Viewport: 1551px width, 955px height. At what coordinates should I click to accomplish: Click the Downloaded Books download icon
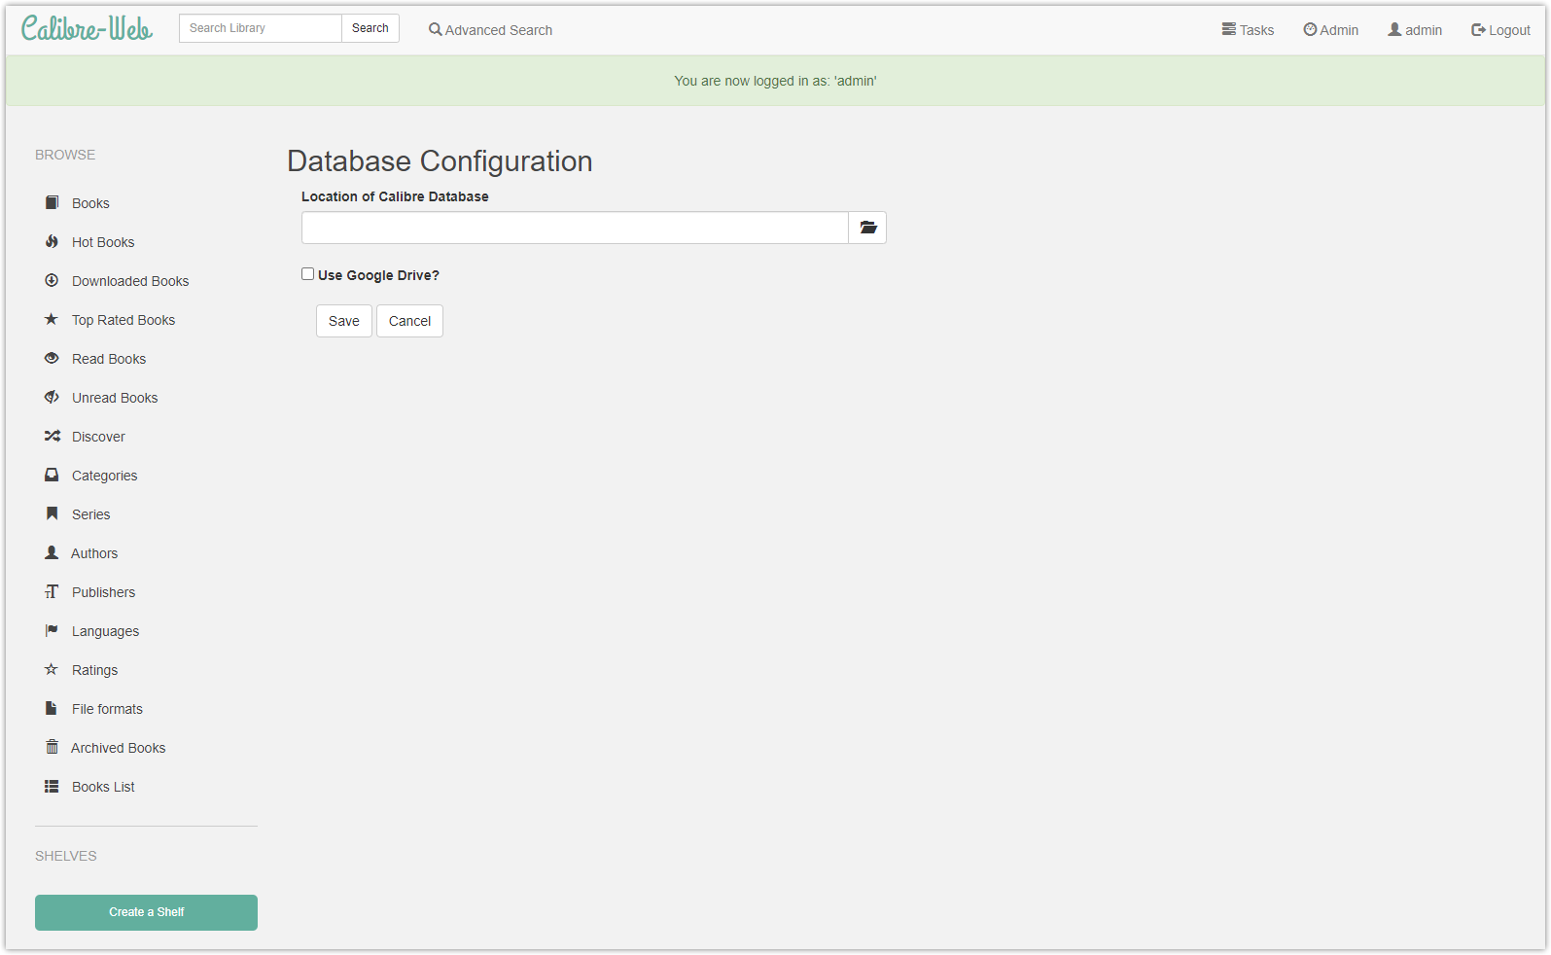(52, 280)
